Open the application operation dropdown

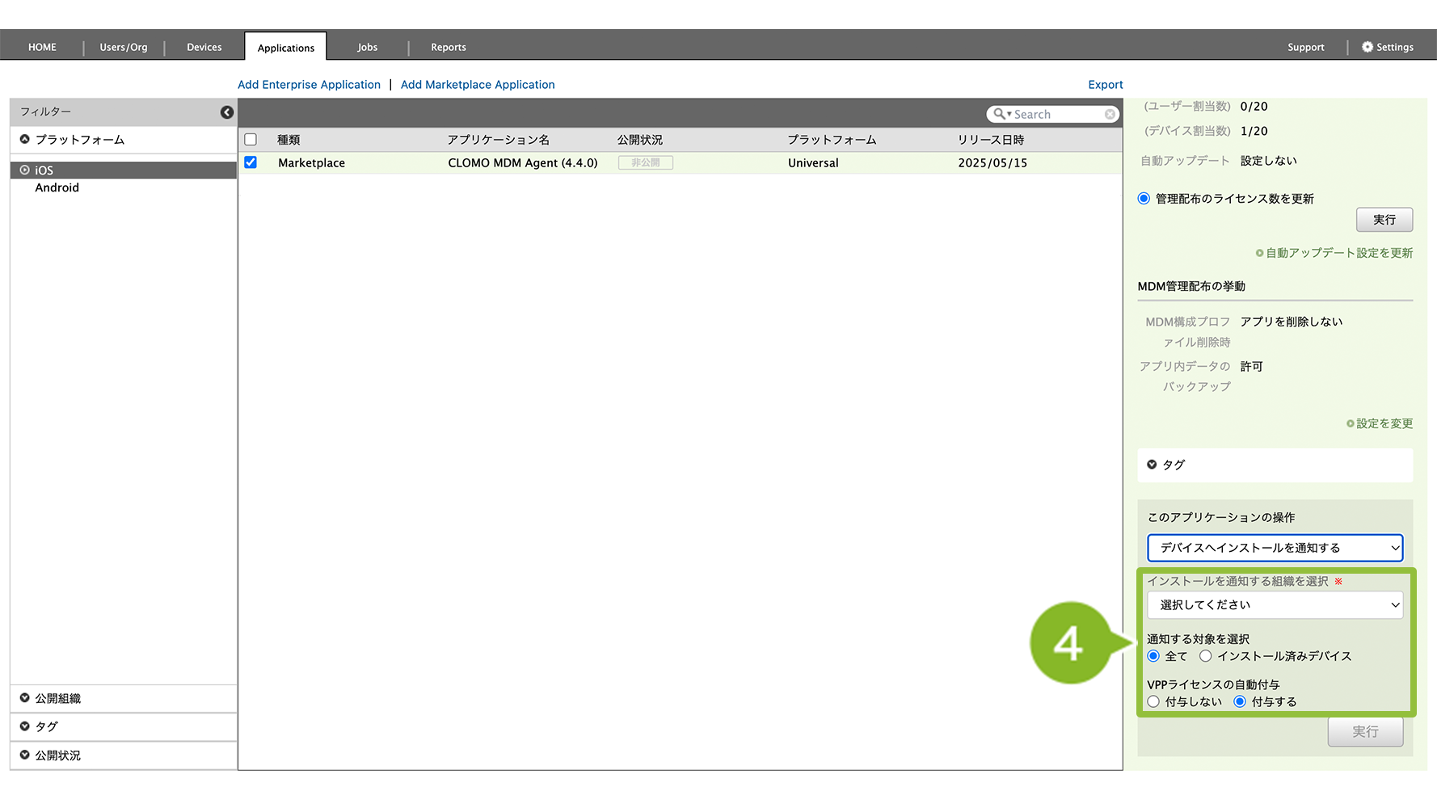pyautogui.click(x=1275, y=548)
